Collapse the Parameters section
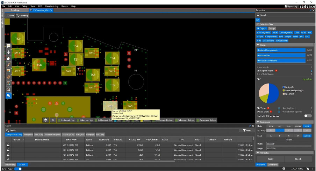Screen dimensions: 316x171 pos(258,122)
